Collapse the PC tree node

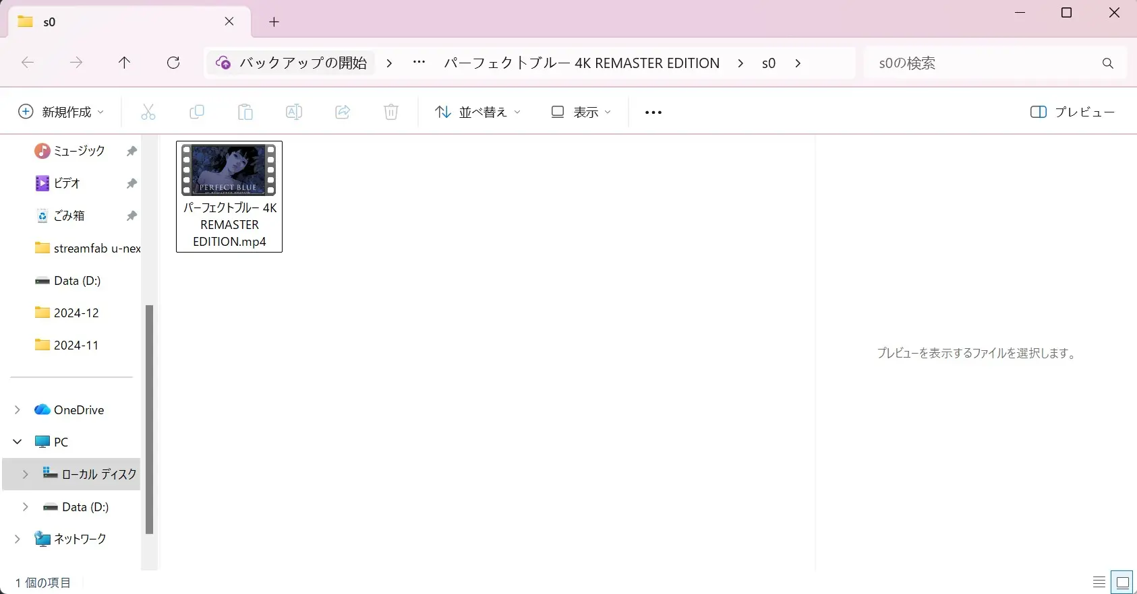click(18, 442)
